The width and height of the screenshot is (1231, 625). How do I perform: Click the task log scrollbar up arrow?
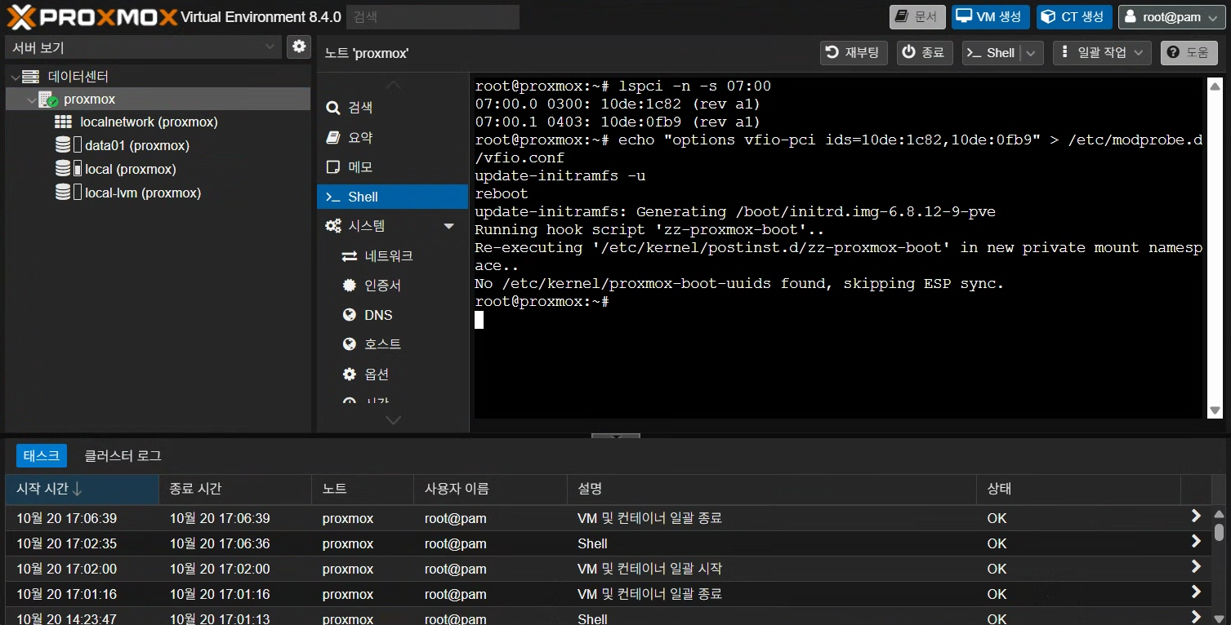[1219, 513]
